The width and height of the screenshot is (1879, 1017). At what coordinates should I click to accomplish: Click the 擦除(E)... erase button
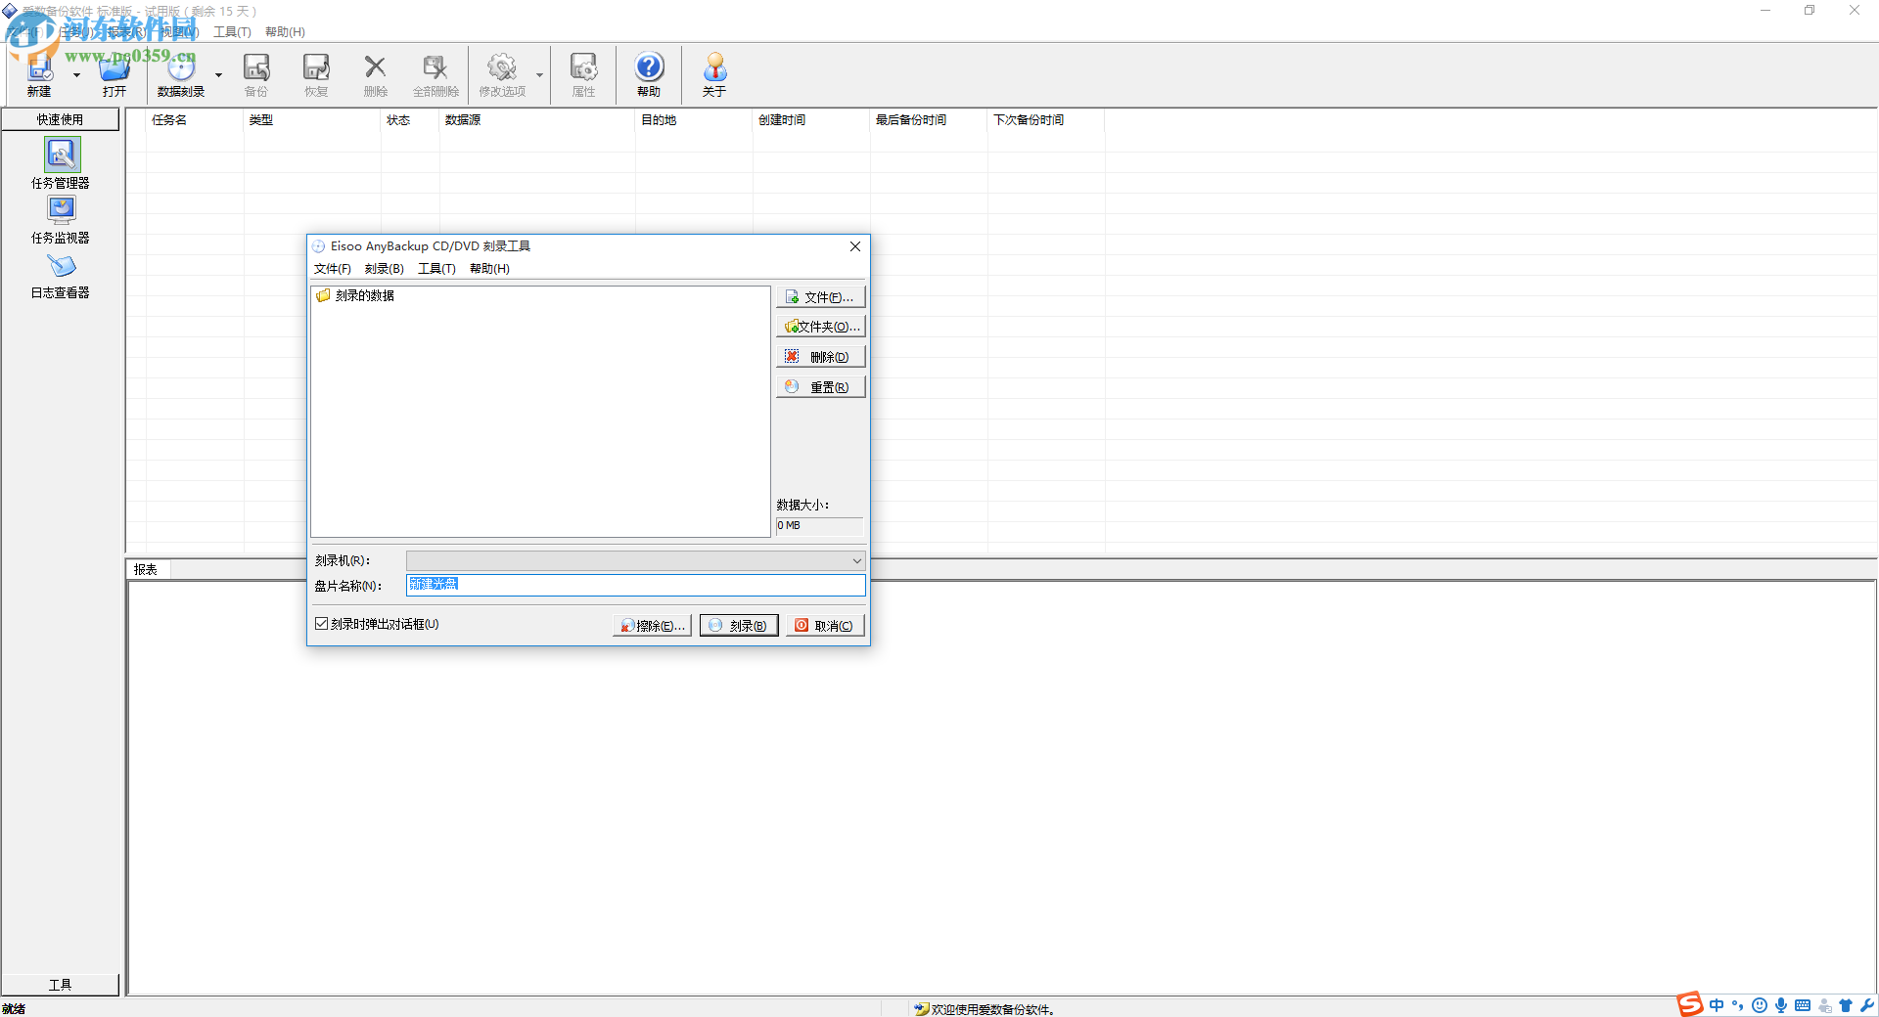click(653, 626)
